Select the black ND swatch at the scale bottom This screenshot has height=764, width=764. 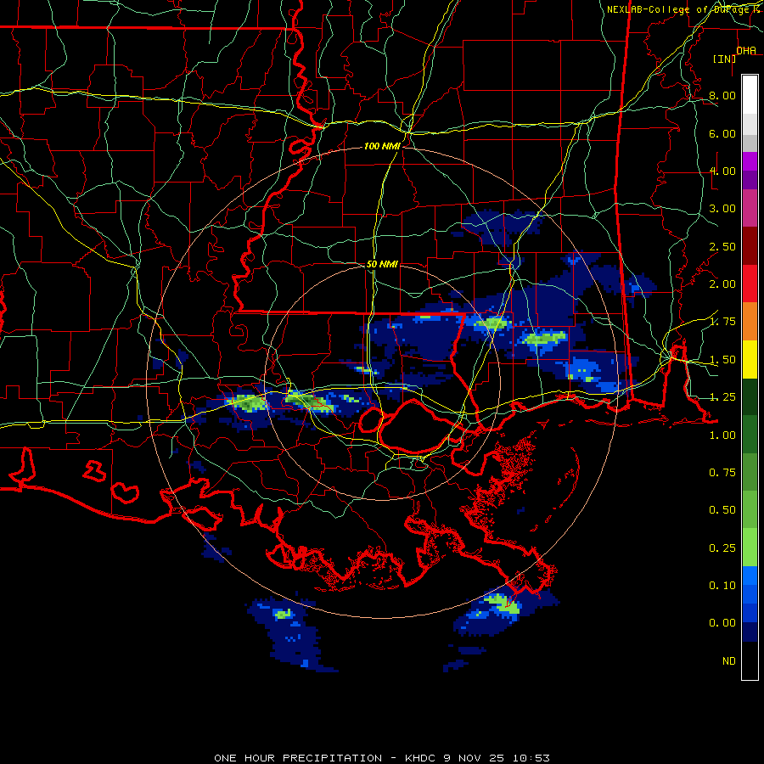(x=750, y=660)
